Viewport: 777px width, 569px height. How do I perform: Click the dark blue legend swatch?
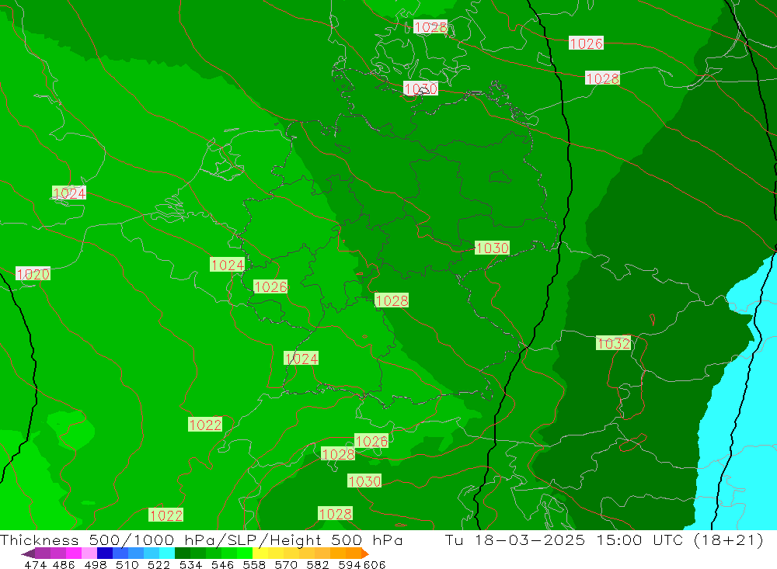(x=105, y=553)
